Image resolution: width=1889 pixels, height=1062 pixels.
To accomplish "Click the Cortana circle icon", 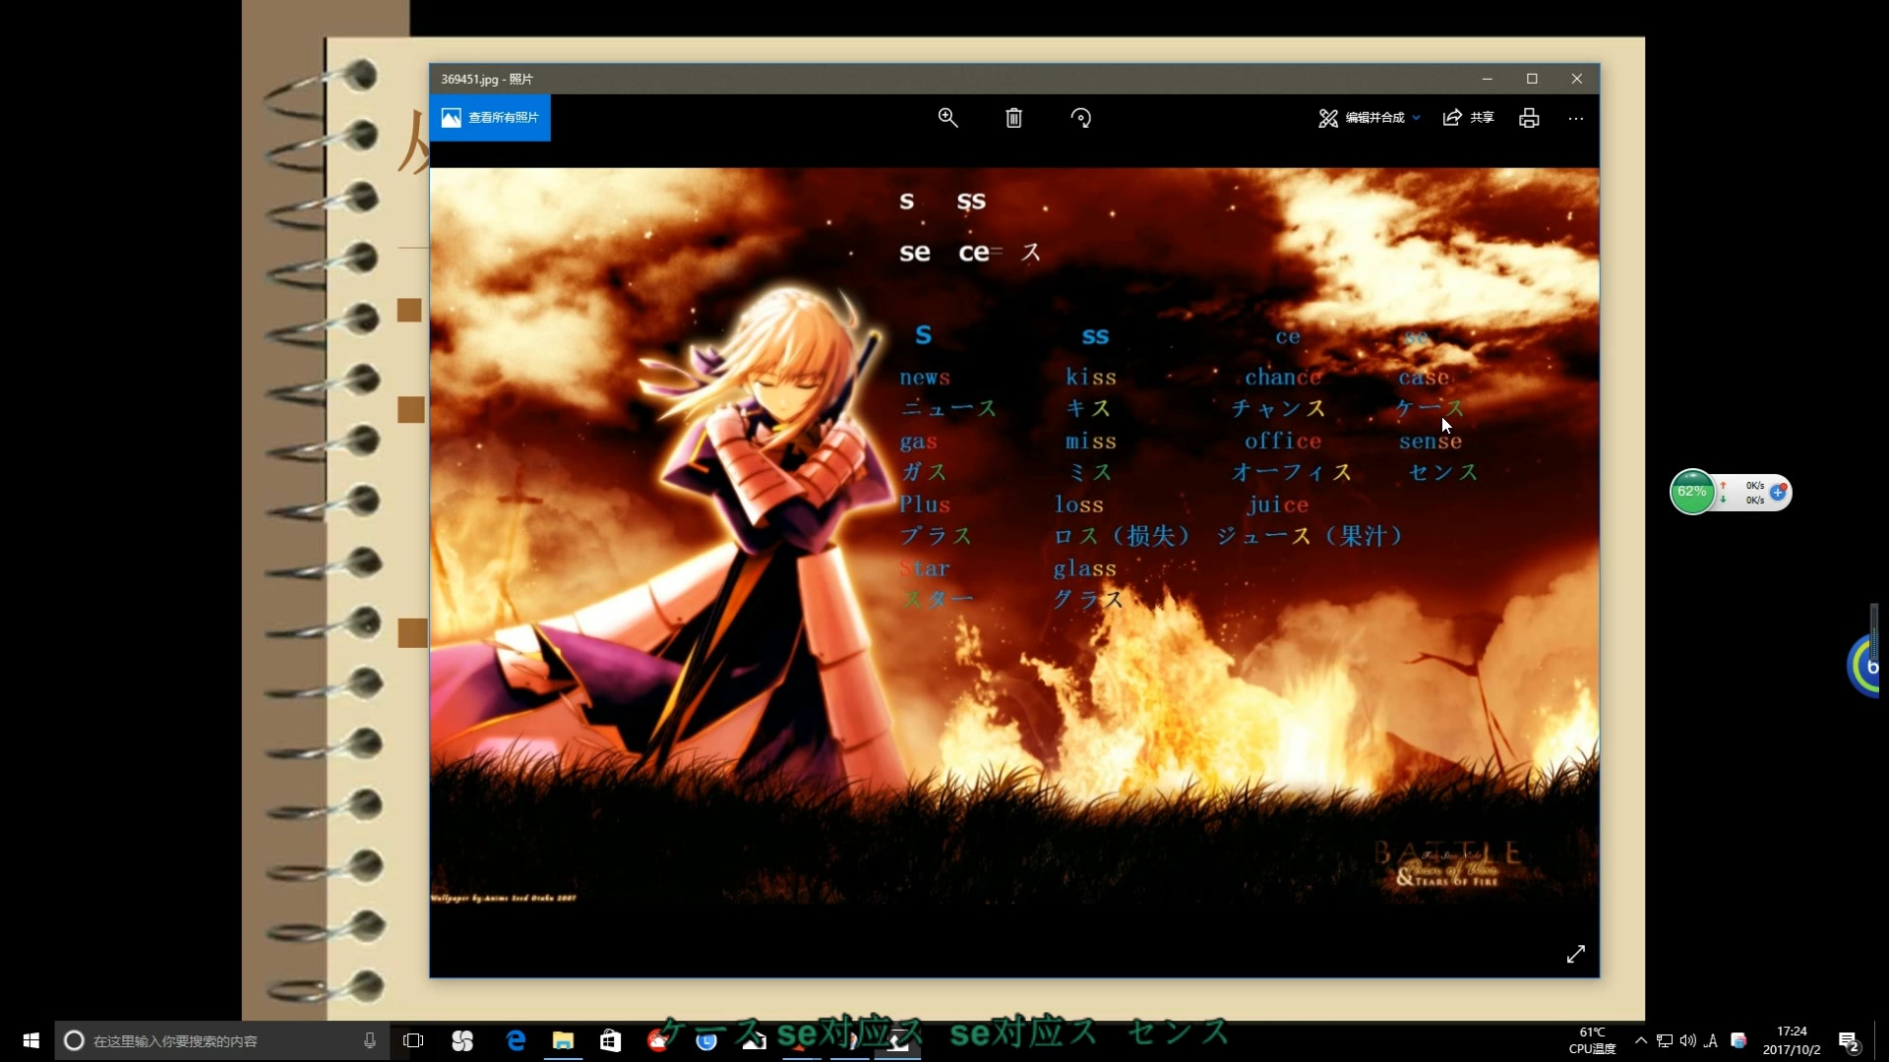I will click(x=74, y=1040).
